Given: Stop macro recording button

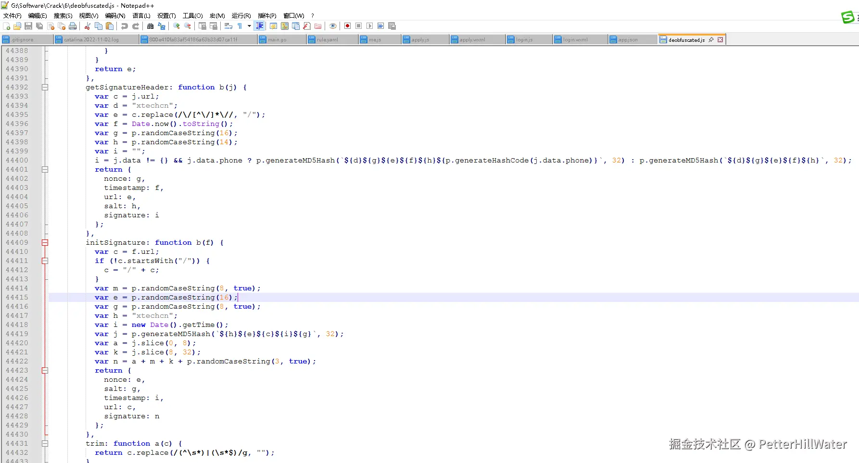Looking at the screenshot, I should coord(358,26).
